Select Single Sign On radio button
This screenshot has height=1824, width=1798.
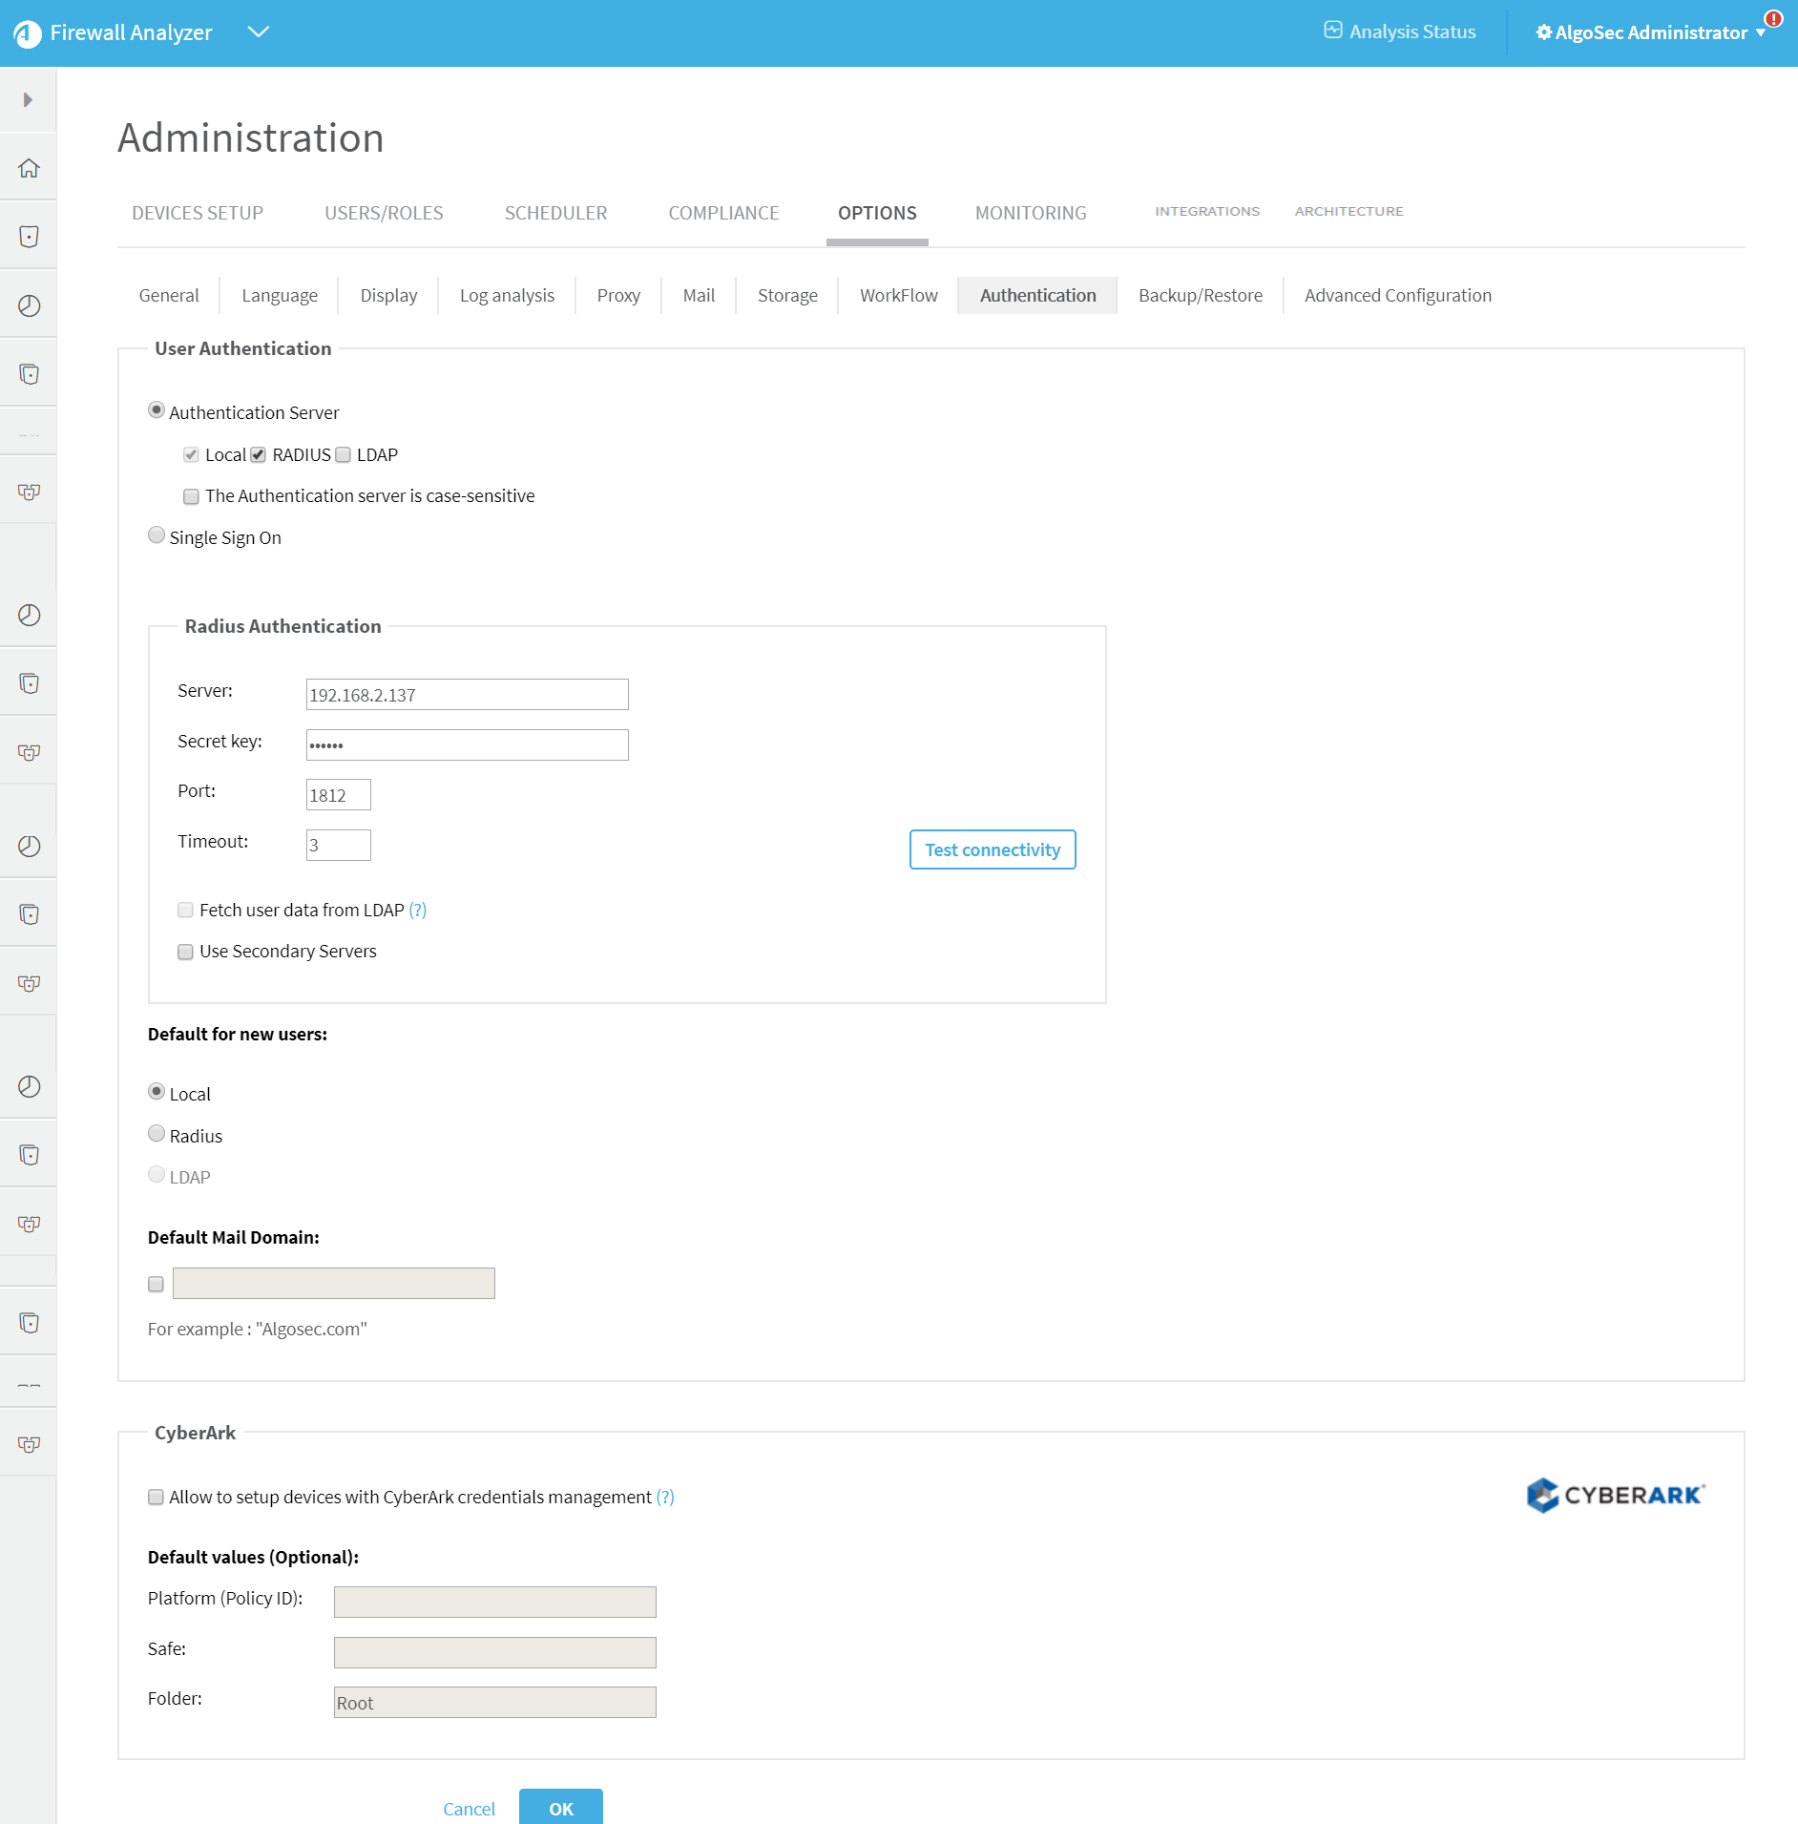(x=157, y=535)
